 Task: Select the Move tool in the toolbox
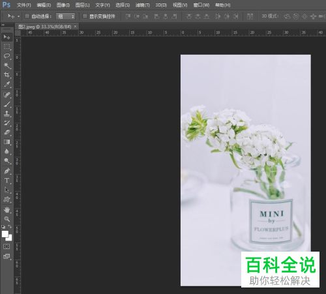point(7,37)
